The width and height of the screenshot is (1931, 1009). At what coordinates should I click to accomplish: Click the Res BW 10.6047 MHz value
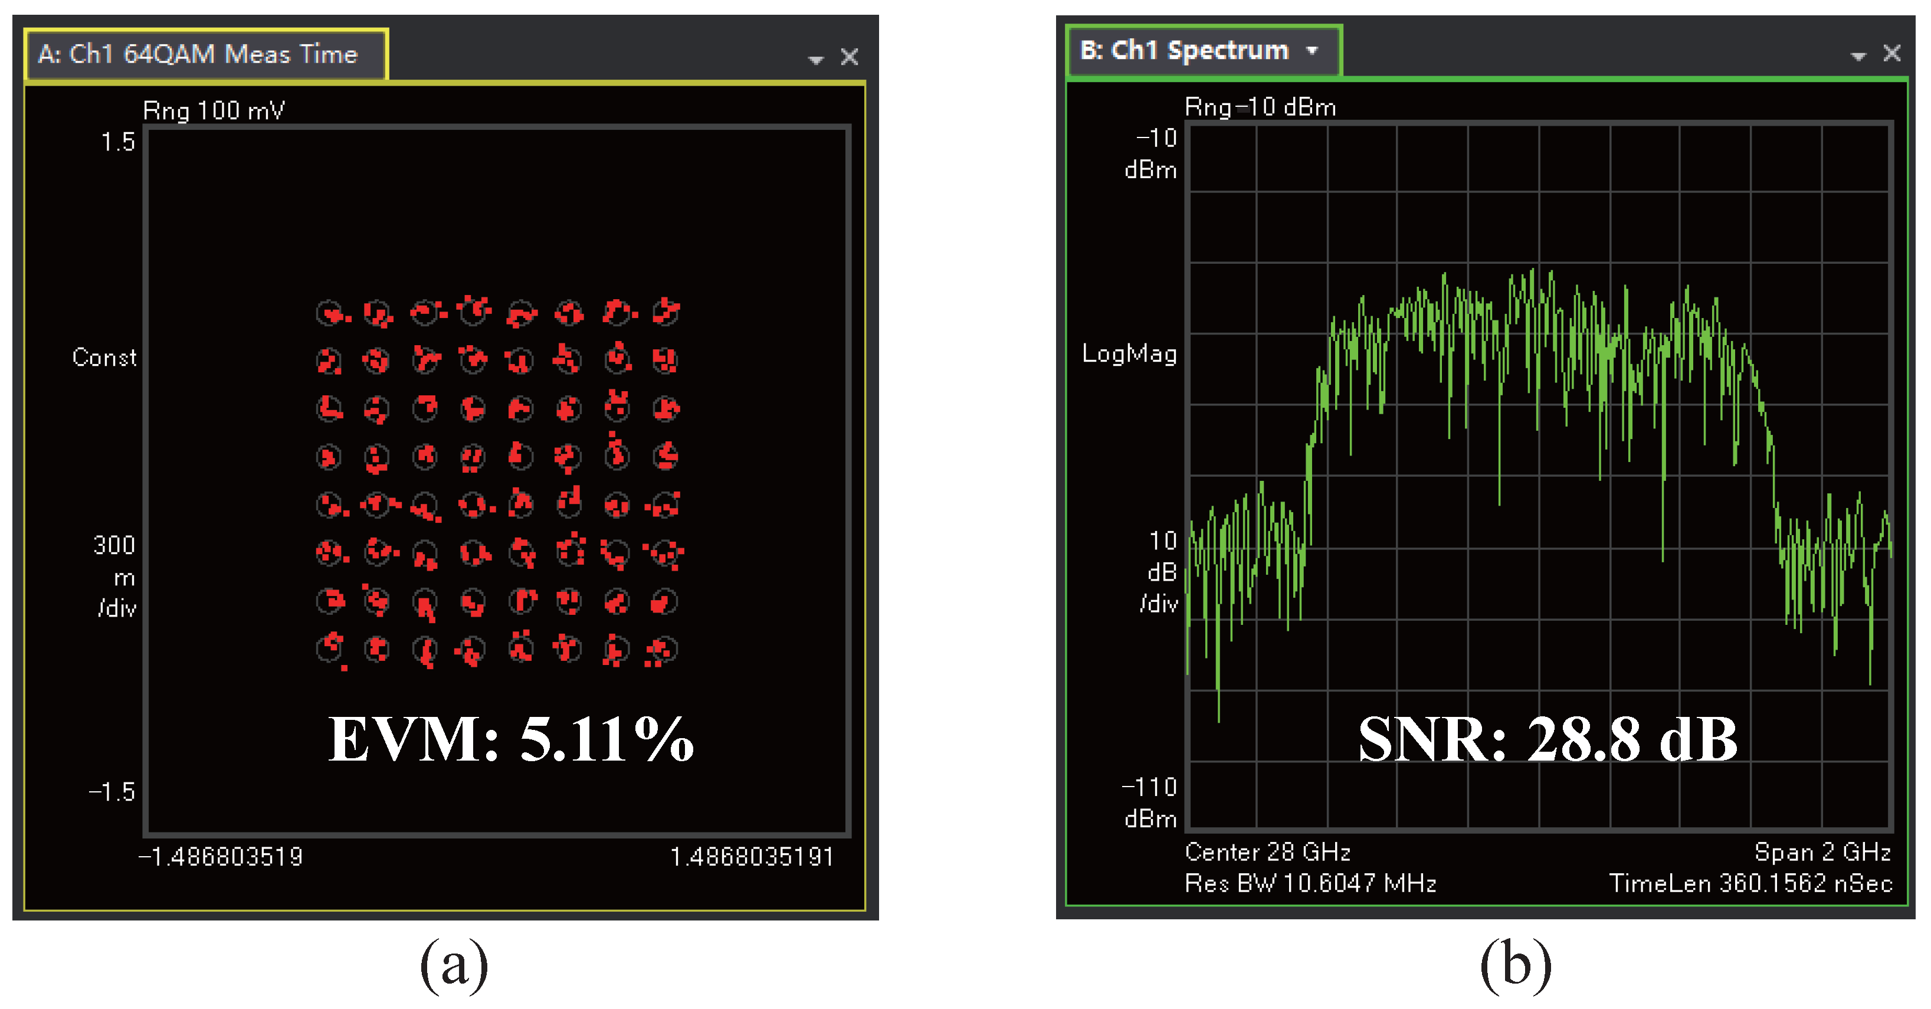coord(1310,883)
